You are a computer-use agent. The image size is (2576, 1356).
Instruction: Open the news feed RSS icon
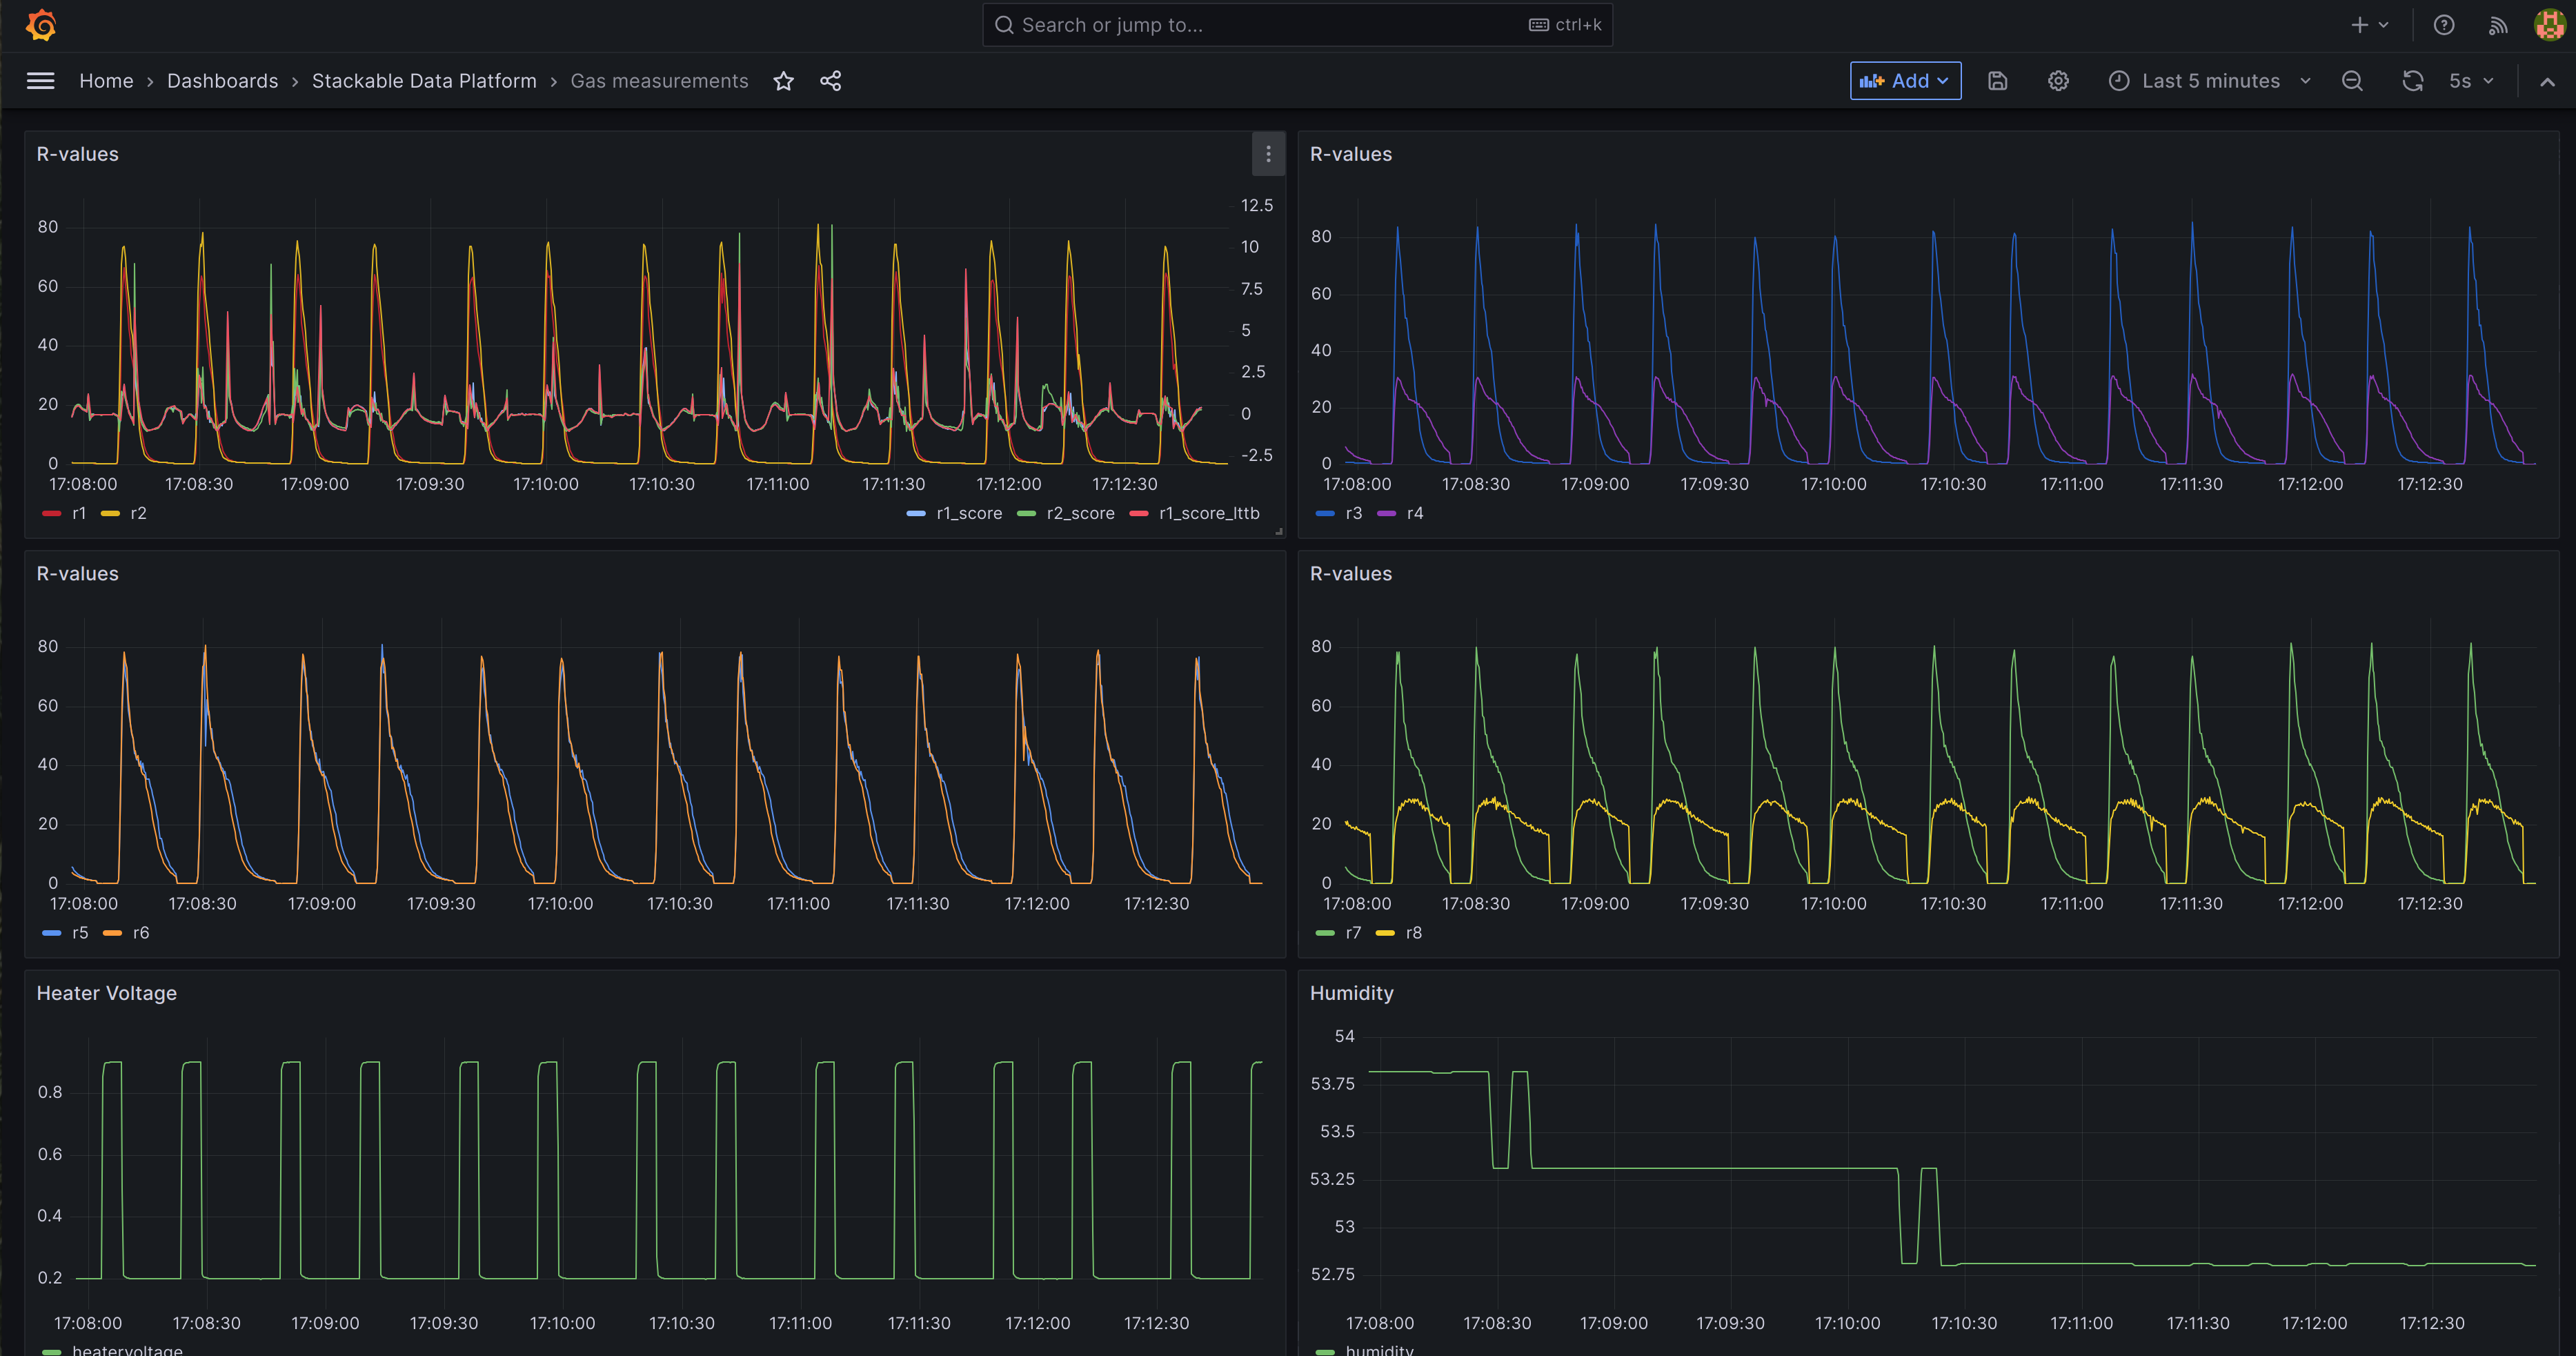[x=2497, y=25]
